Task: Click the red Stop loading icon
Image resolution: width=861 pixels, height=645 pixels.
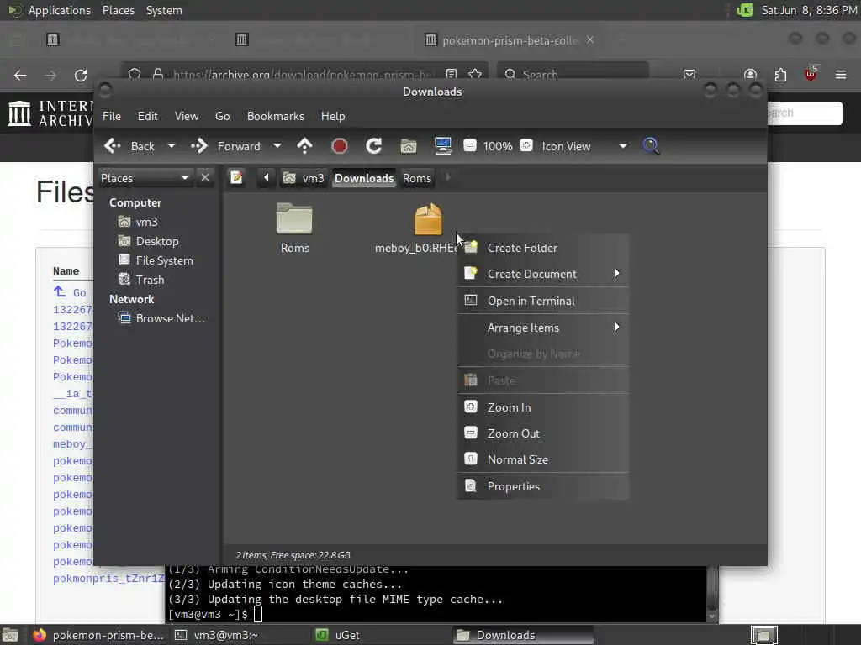Action: tap(340, 146)
